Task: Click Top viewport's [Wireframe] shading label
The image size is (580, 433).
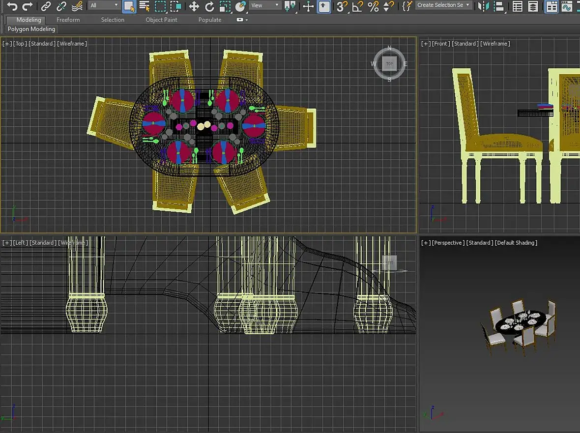Action: point(72,44)
